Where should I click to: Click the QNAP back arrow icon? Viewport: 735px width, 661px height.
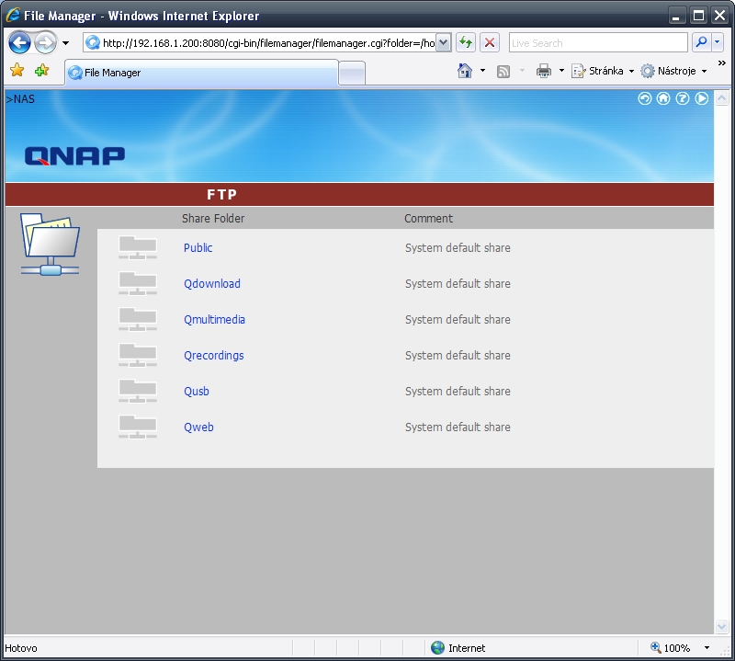645,98
